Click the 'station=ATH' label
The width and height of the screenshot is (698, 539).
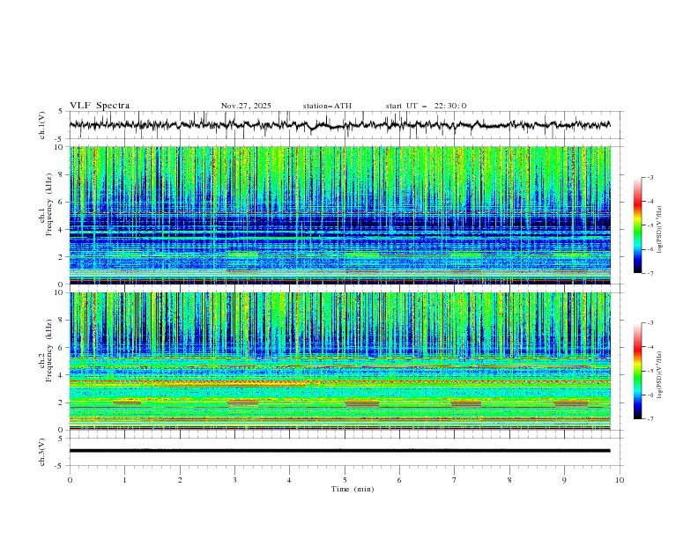[327, 106]
